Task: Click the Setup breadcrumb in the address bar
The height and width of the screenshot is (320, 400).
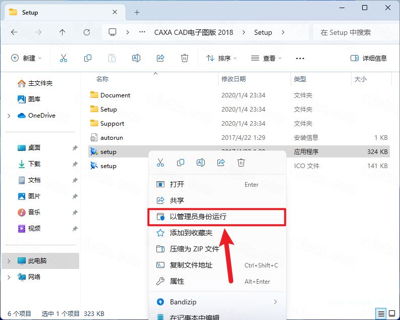Action: coord(263,32)
